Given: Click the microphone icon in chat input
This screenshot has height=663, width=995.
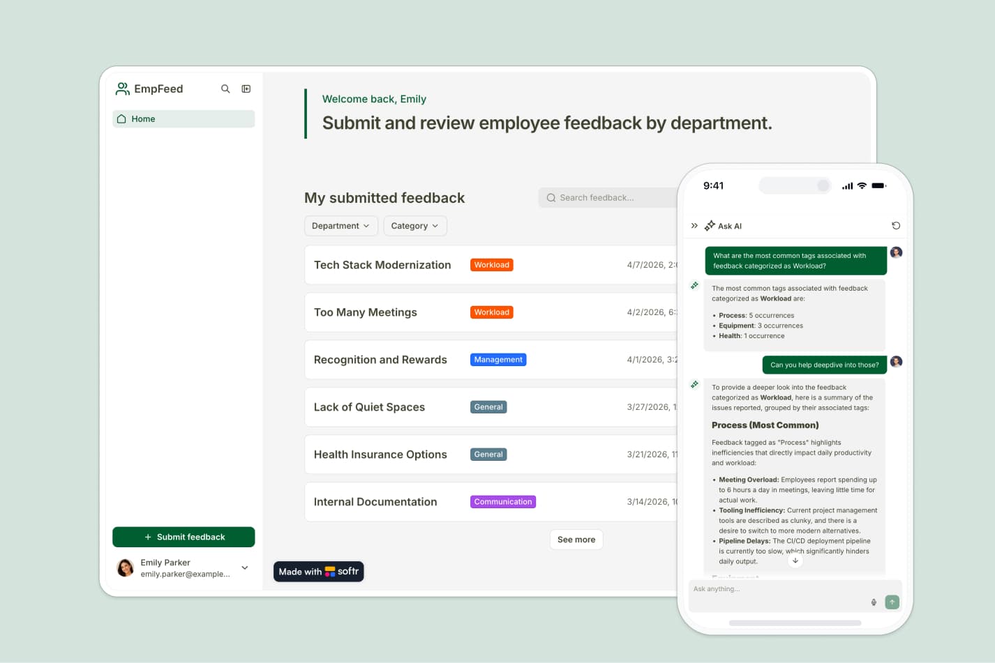Looking at the screenshot, I should click(874, 602).
